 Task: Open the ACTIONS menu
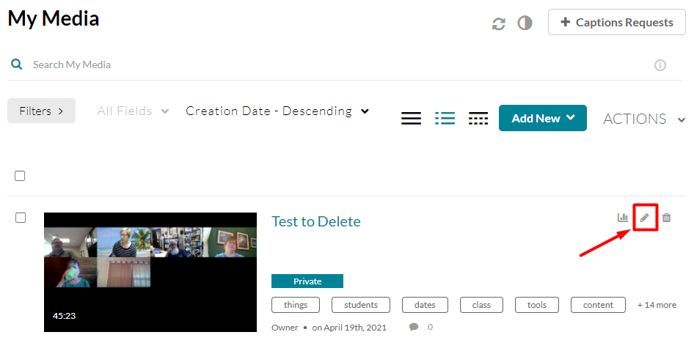[x=643, y=119]
